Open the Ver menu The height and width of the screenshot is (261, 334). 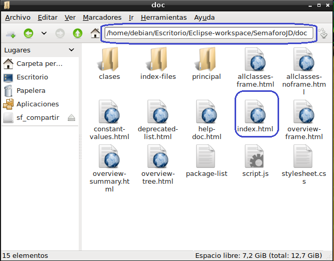(70, 18)
